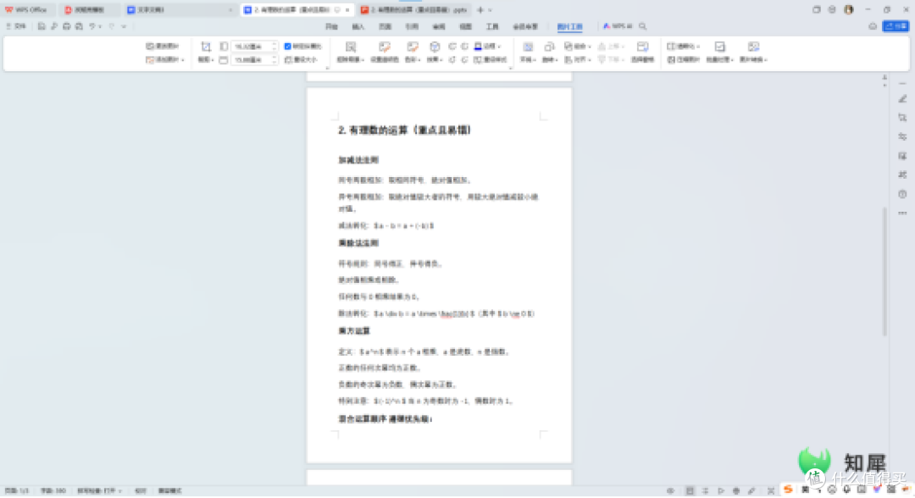The height and width of the screenshot is (498, 915).
Task: Click the pencil edit icon in right sidebar
Action: 902,99
